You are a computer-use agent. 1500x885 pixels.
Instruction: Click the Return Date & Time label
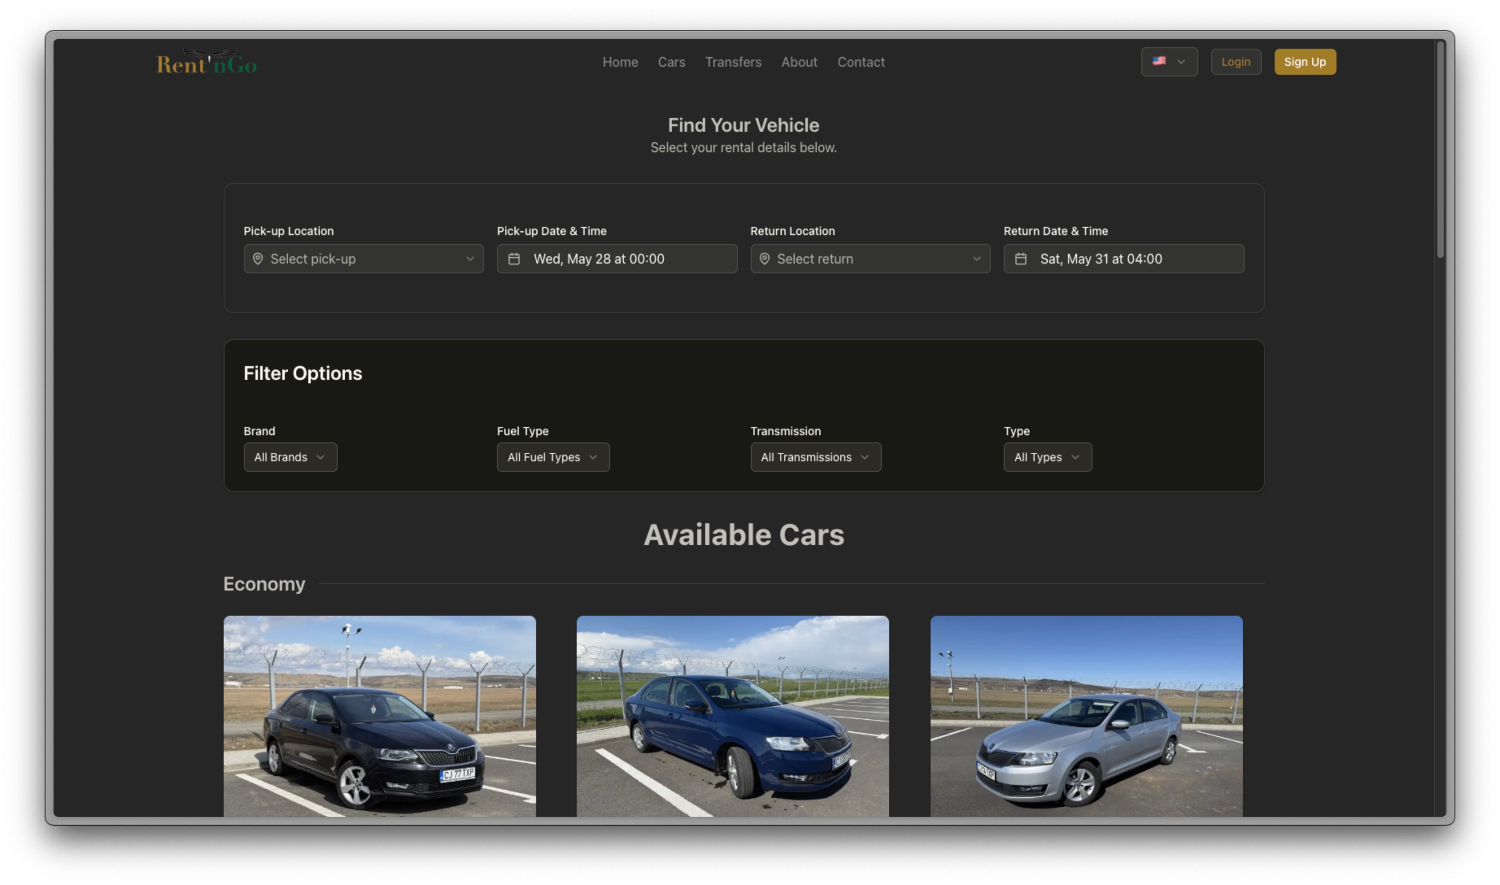[1056, 231]
